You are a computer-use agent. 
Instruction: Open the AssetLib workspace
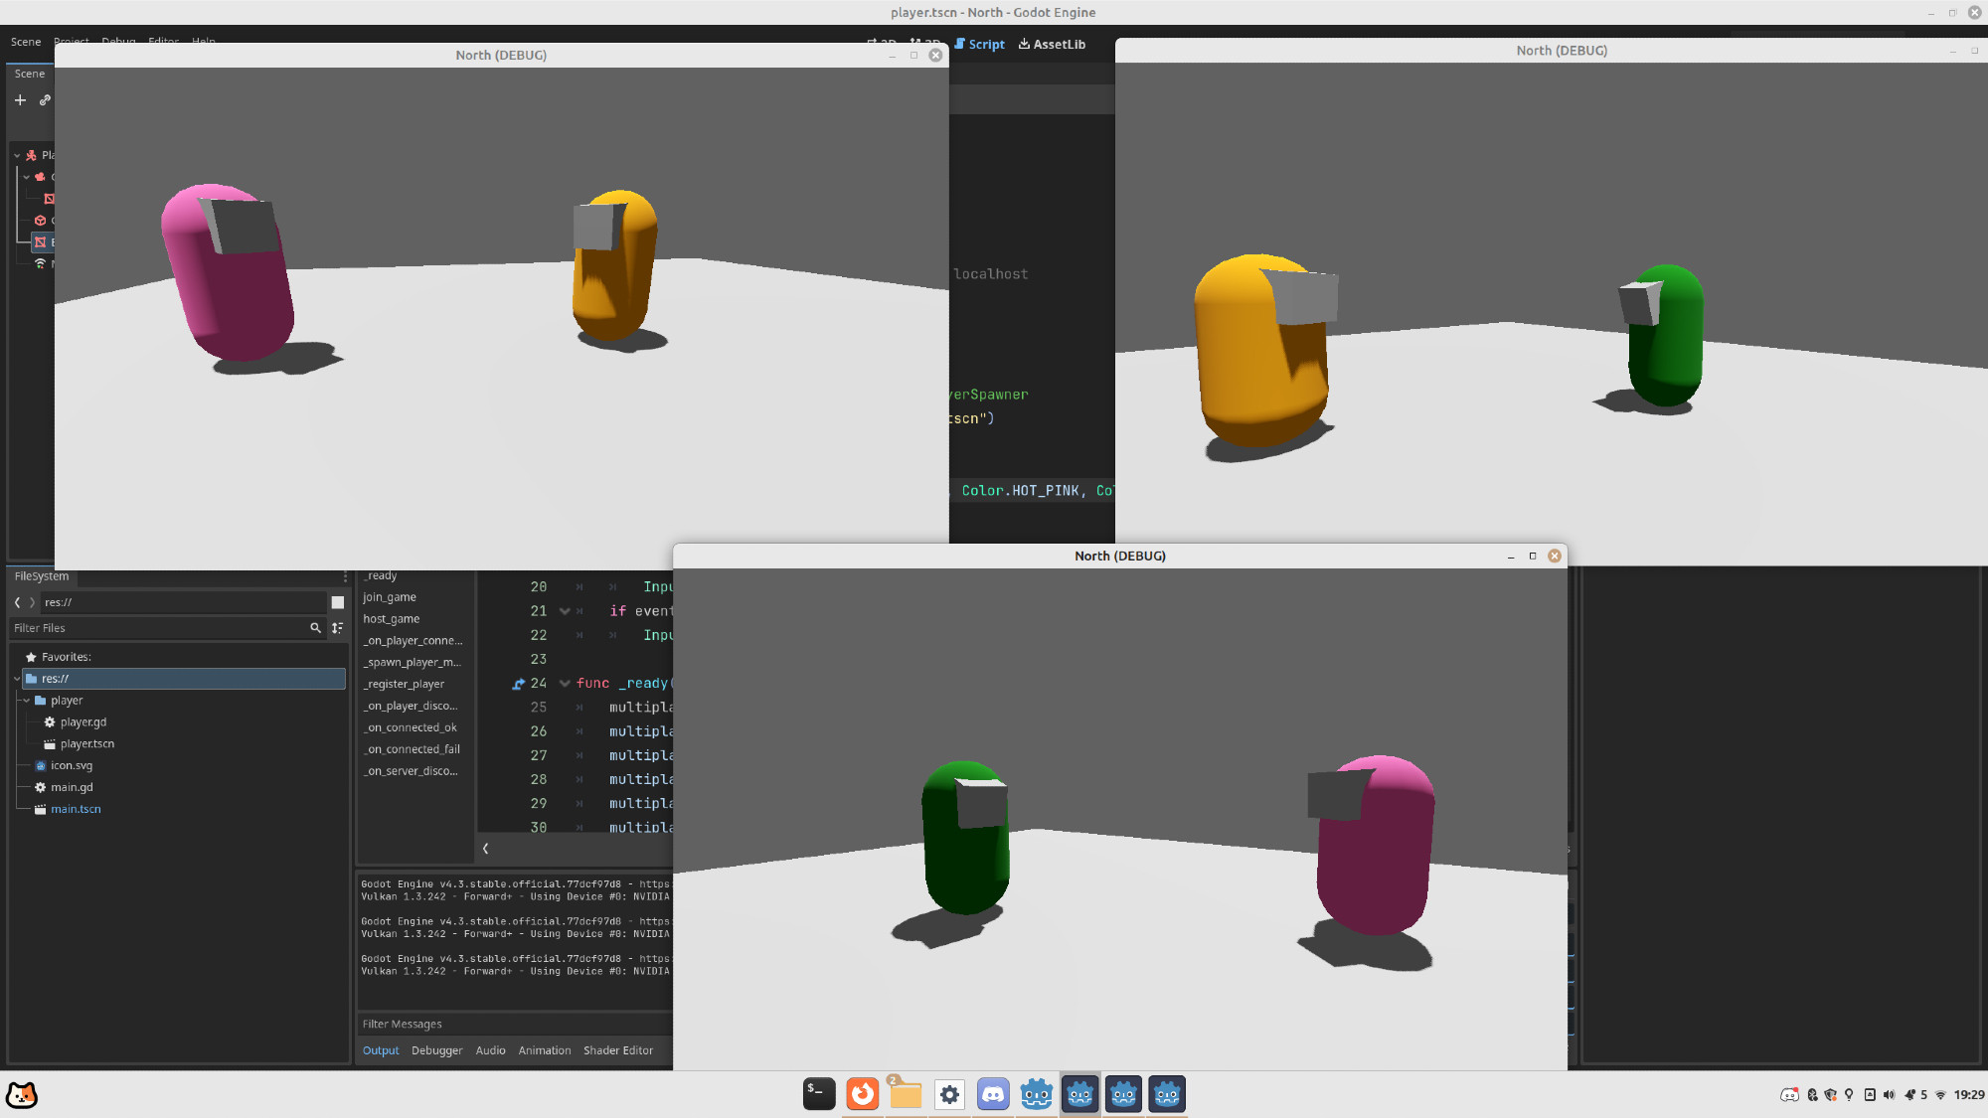click(1052, 45)
